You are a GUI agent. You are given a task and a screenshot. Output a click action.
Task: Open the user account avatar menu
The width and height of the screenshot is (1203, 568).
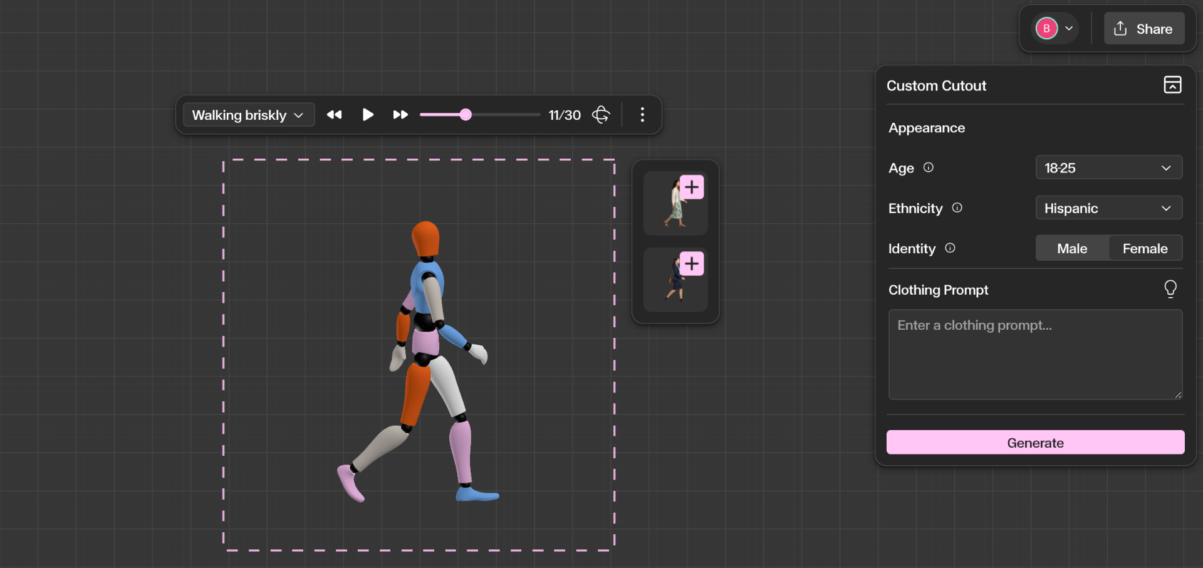(x=1055, y=29)
